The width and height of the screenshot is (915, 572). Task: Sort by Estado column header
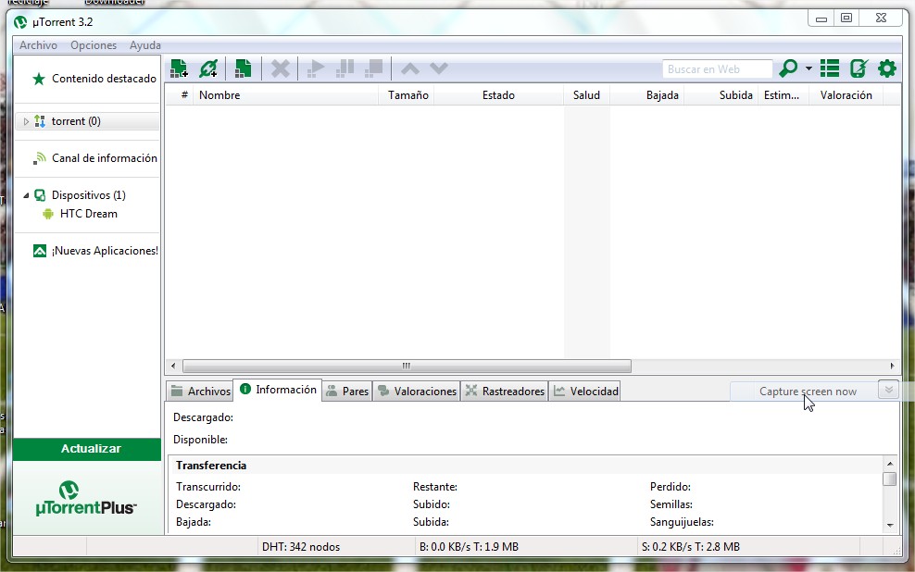coord(499,95)
